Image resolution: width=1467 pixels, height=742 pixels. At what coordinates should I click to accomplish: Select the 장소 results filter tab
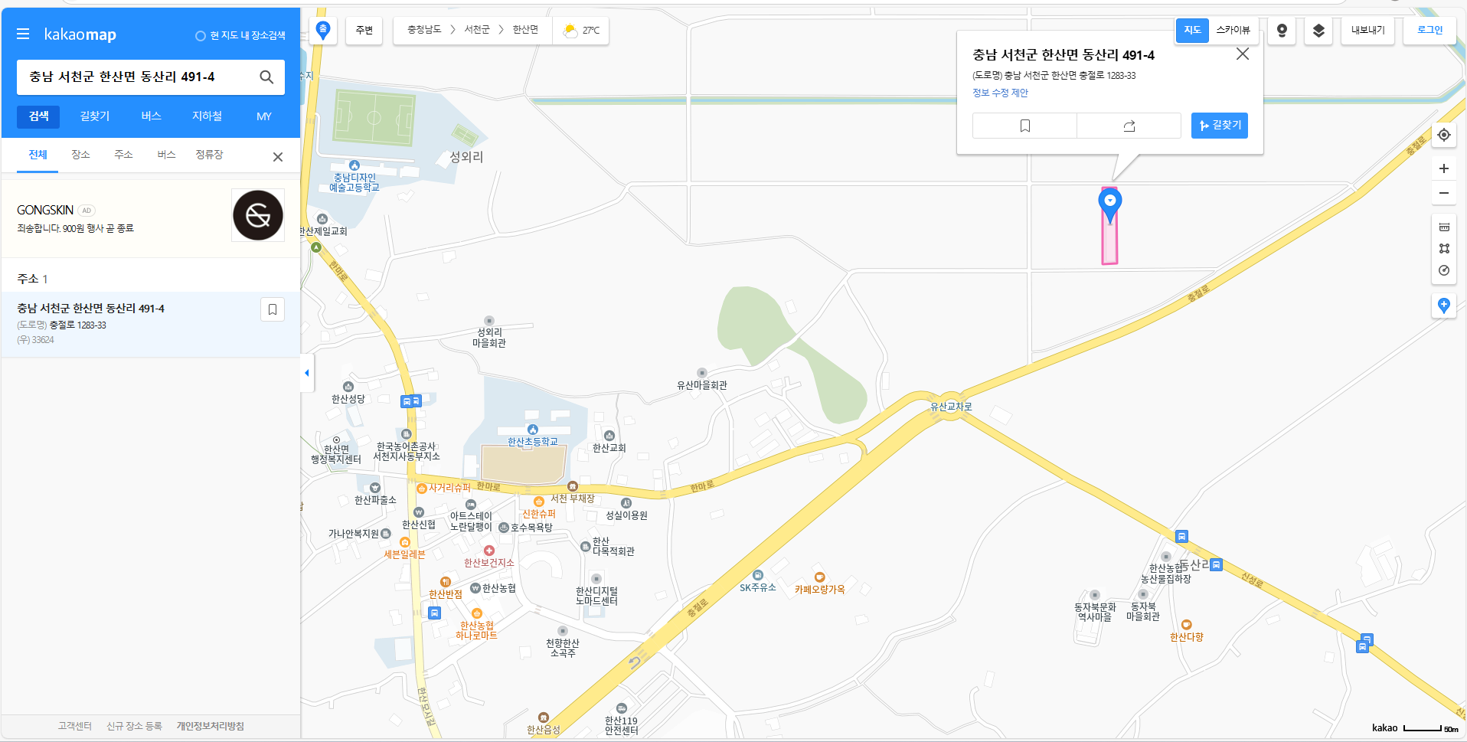pos(80,155)
